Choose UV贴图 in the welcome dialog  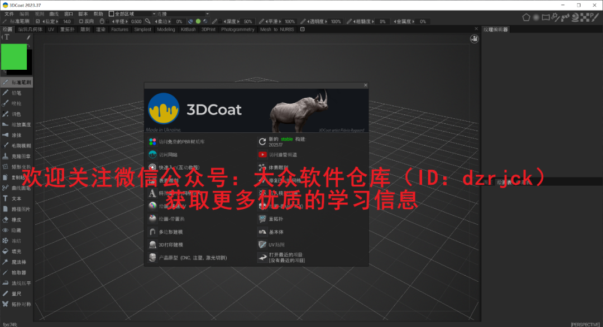point(271,245)
